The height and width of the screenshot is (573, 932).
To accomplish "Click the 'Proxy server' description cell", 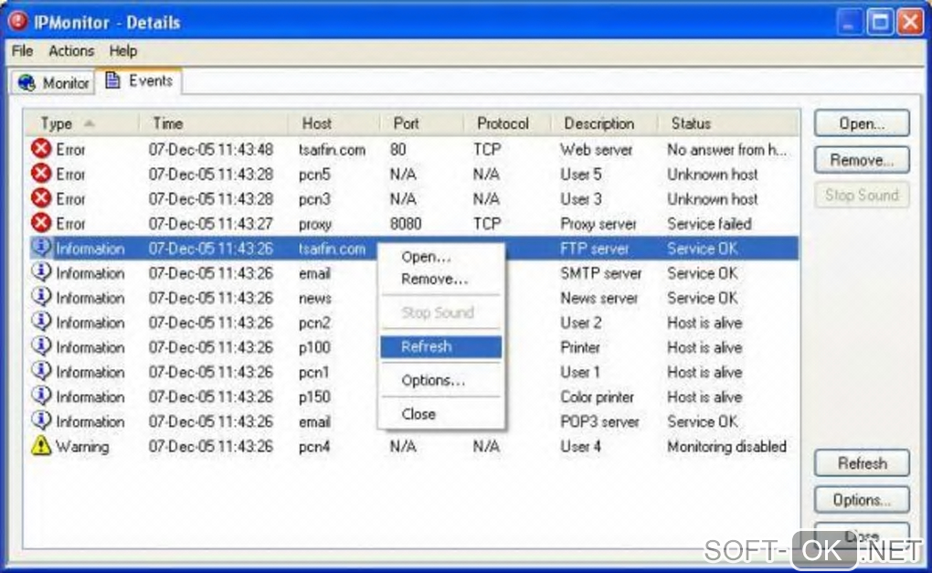I will (x=598, y=224).
